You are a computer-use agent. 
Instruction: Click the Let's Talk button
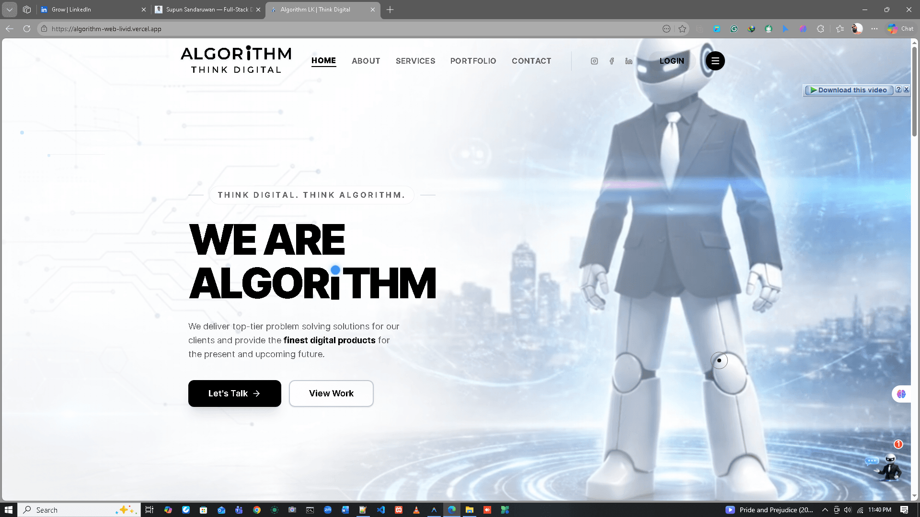point(235,393)
